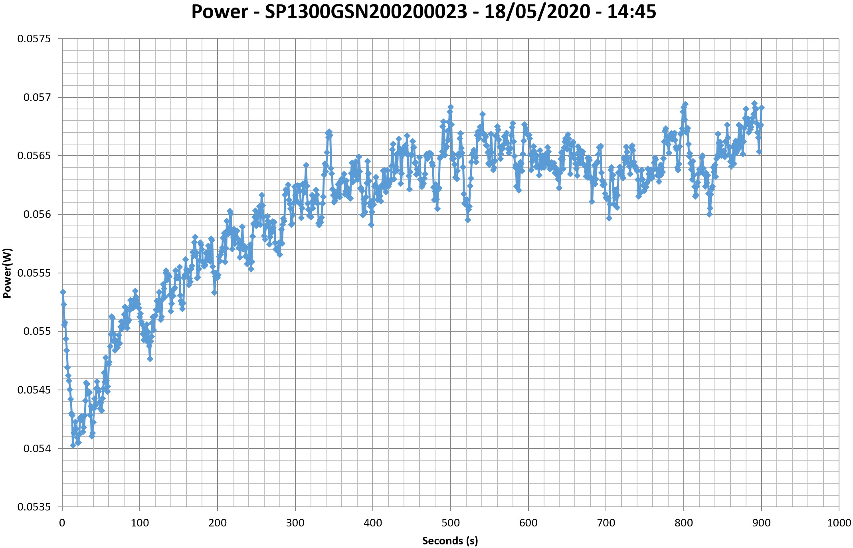Image resolution: width=853 pixels, height=548 pixels.
Task: Click the 0.0555 y-axis tick label
Action: tap(34, 273)
